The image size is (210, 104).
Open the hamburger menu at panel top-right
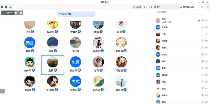208,7
